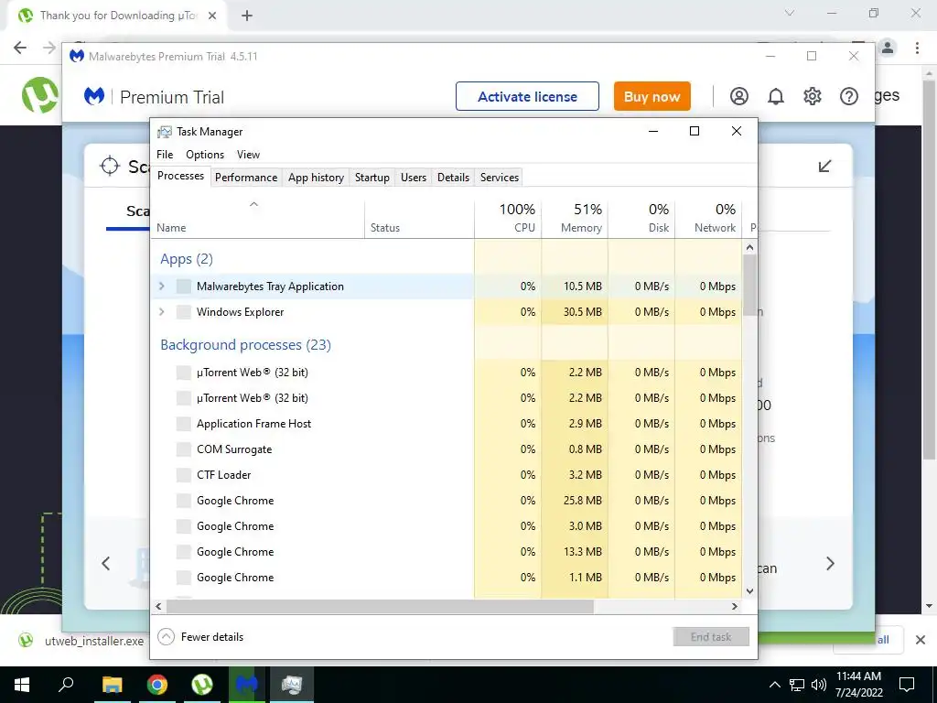Open taskbar search magnifier

point(66,685)
